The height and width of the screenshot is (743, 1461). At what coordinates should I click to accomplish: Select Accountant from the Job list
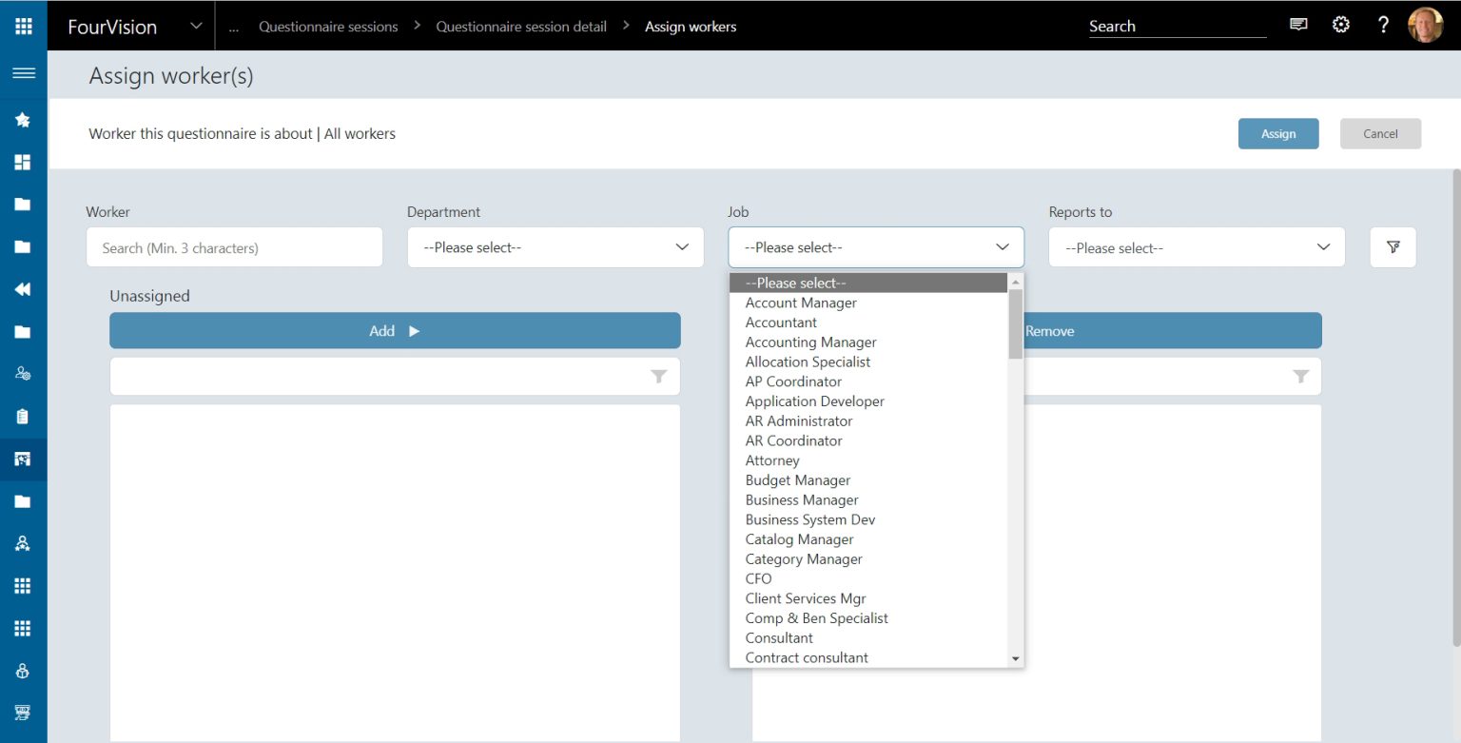coord(781,323)
